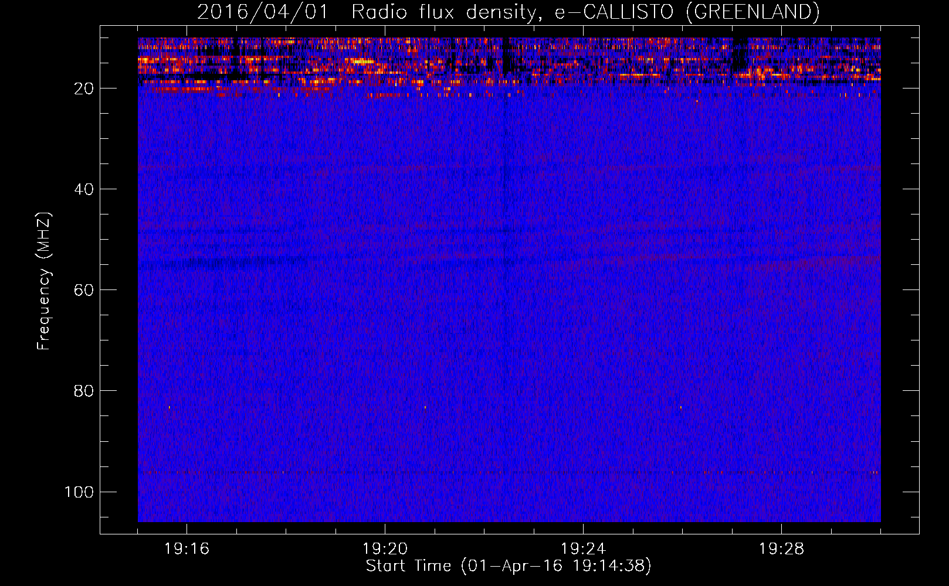
Task: Click the "Frequency (MHZ)" axis label
Action: pyautogui.click(x=44, y=281)
